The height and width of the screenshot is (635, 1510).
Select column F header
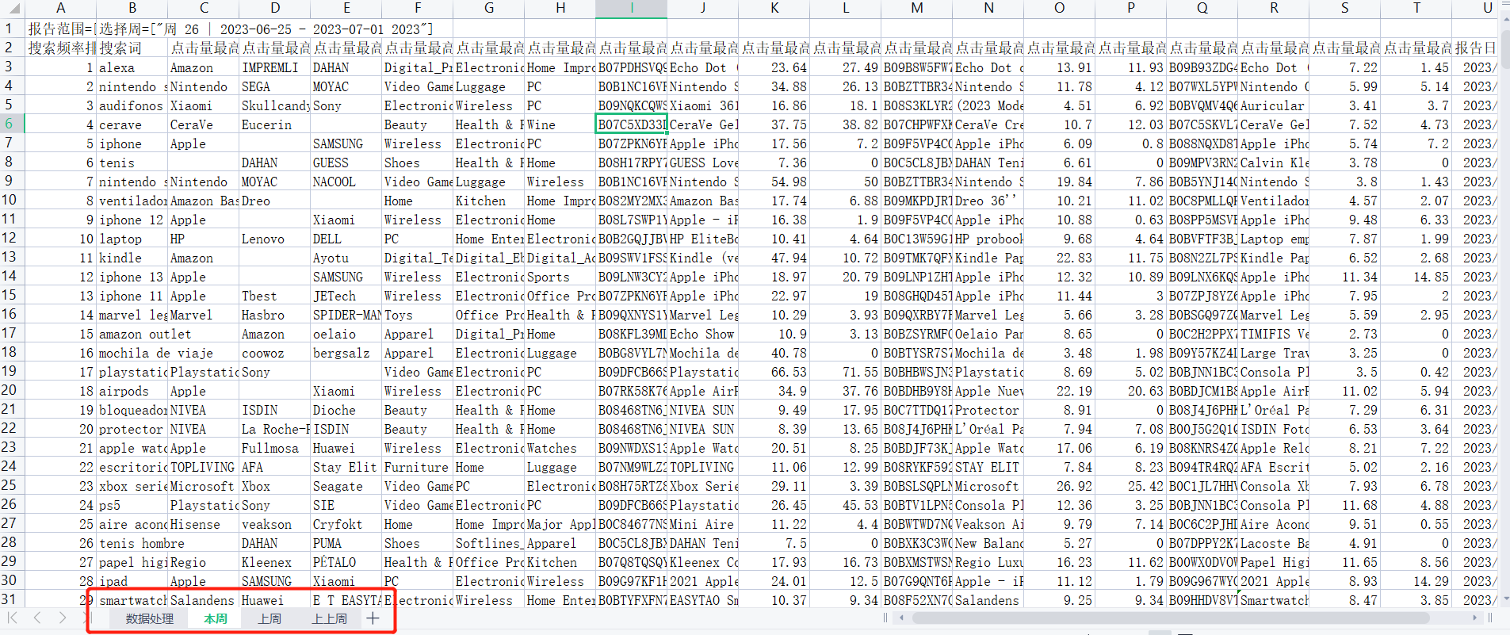(418, 8)
